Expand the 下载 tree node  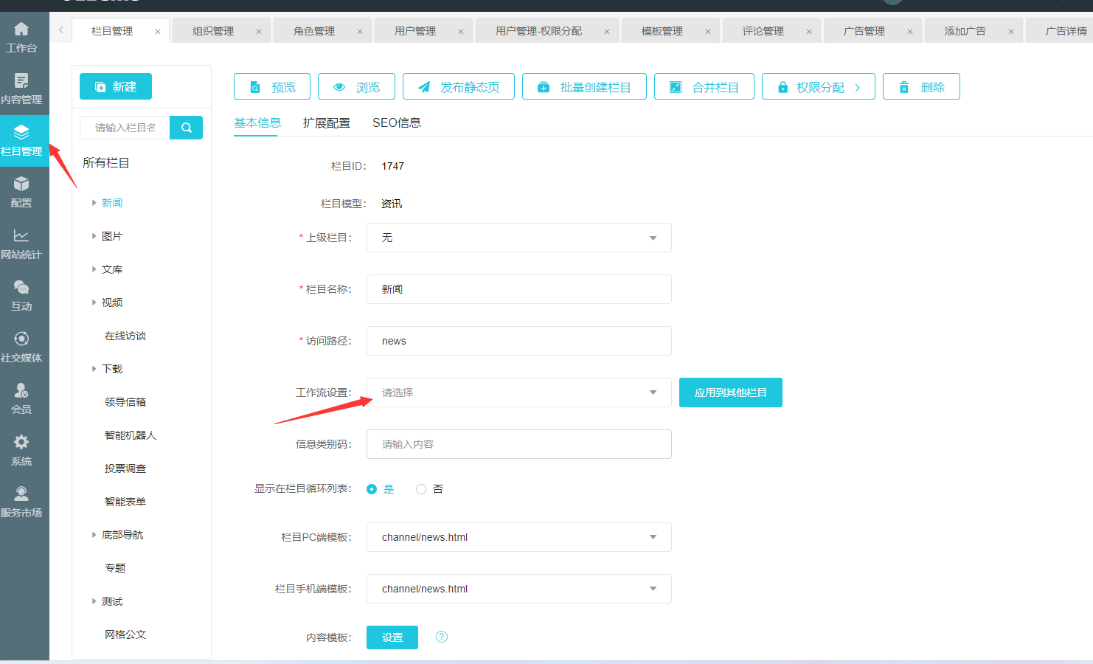click(x=94, y=369)
